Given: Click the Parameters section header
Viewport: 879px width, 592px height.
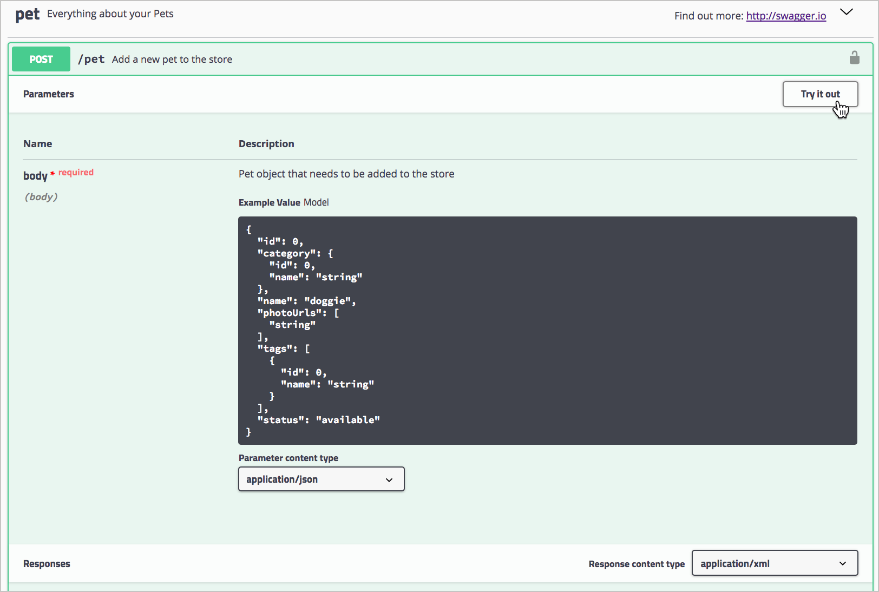Looking at the screenshot, I should (49, 94).
